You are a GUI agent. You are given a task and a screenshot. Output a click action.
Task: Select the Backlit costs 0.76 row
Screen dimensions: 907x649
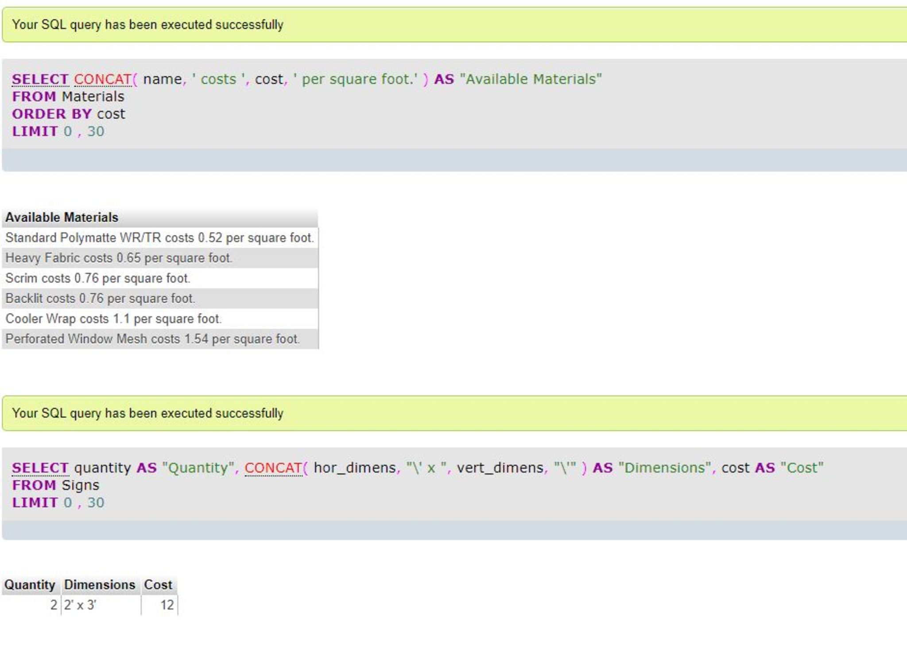coord(100,299)
